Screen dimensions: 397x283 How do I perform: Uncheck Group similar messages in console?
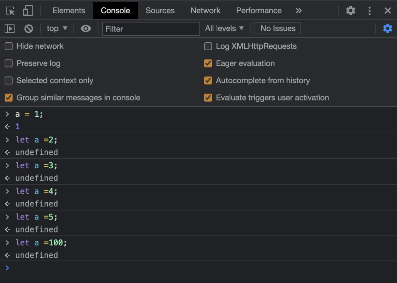point(9,98)
